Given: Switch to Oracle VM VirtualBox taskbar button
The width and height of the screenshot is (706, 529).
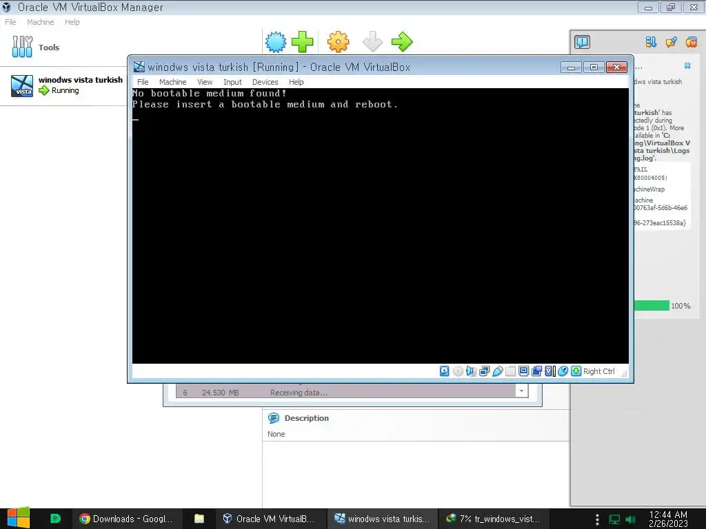Looking at the screenshot, I should coord(270,519).
